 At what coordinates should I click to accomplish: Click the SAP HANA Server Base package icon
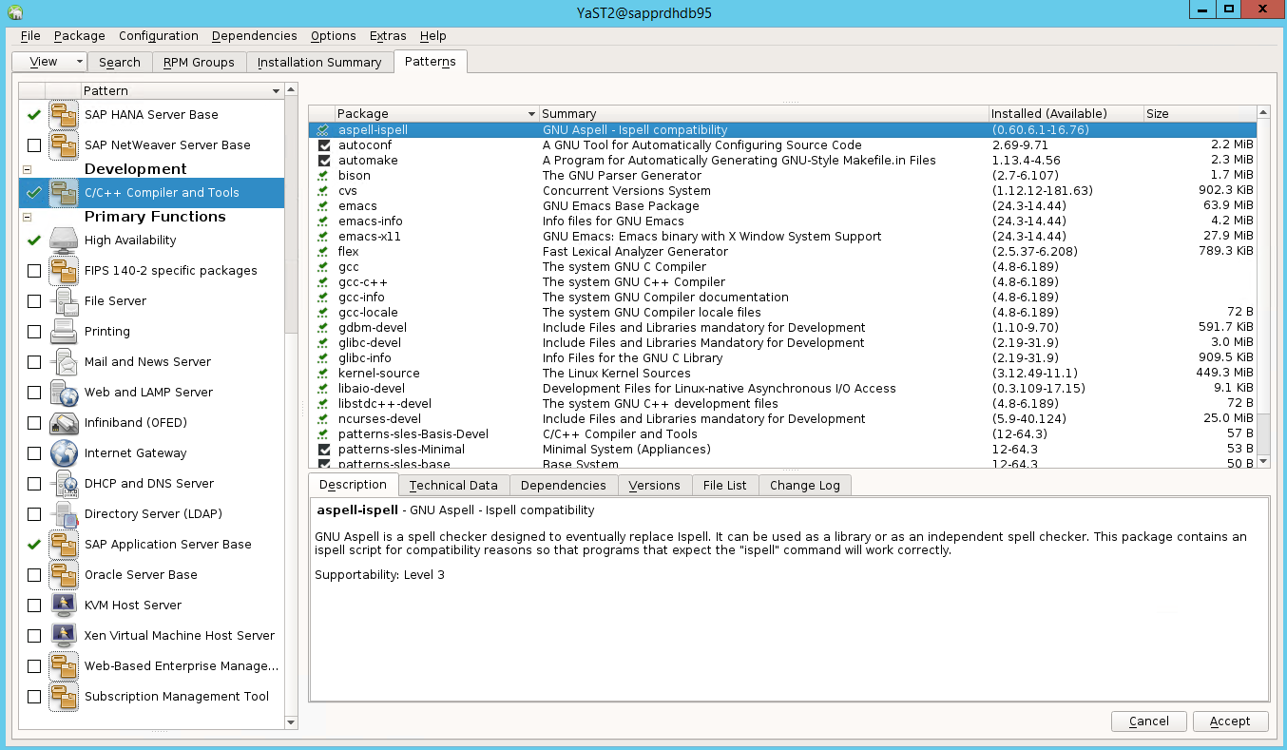click(63, 114)
